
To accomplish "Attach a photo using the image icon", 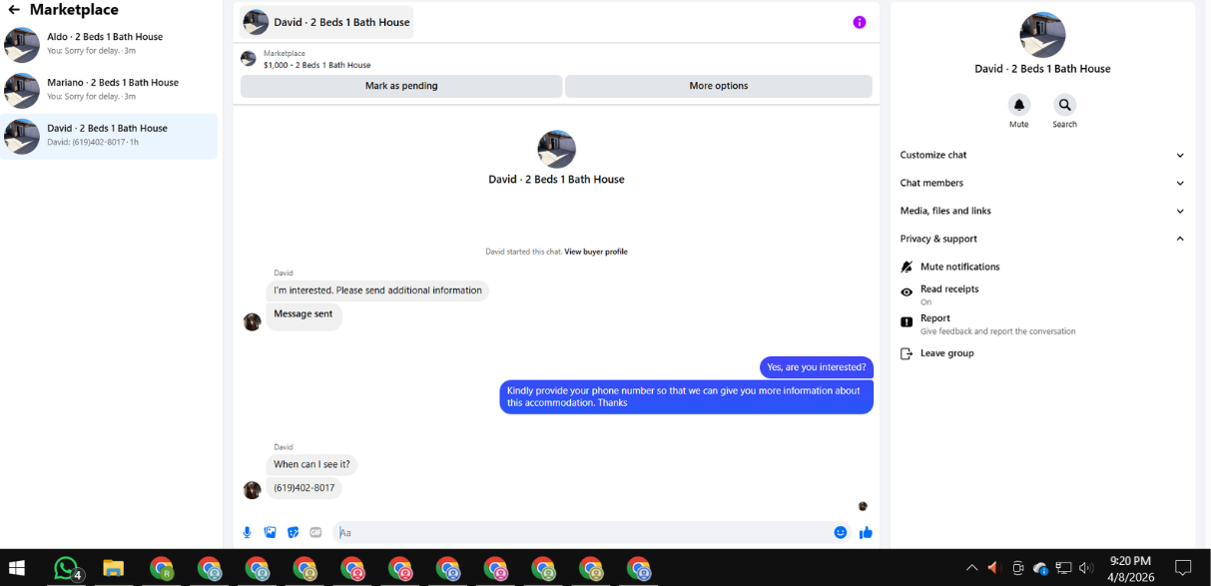I will pyautogui.click(x=270, y=533).
